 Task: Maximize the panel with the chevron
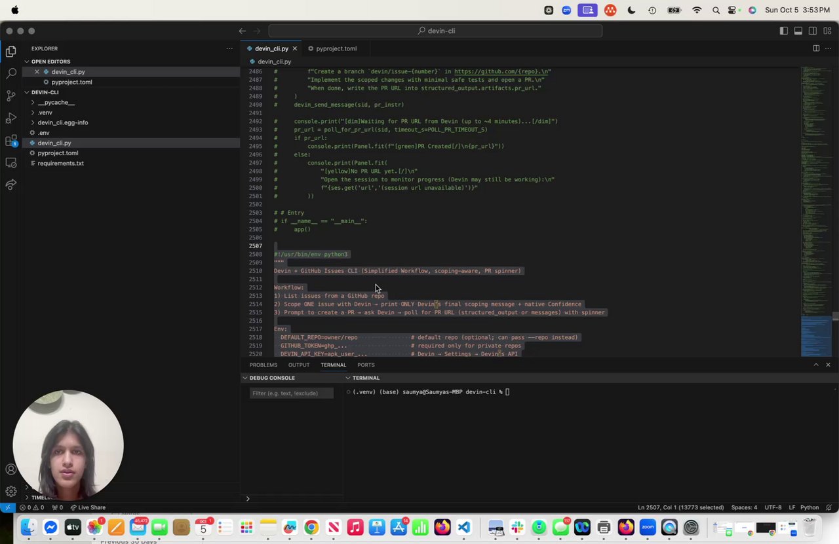point(815,365)
